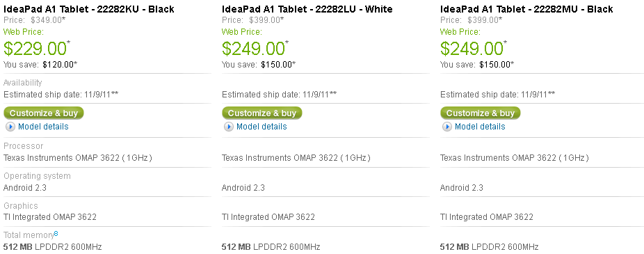
Task: Customize & buy the 22282LU White tablet
Action: pos(262,113)
